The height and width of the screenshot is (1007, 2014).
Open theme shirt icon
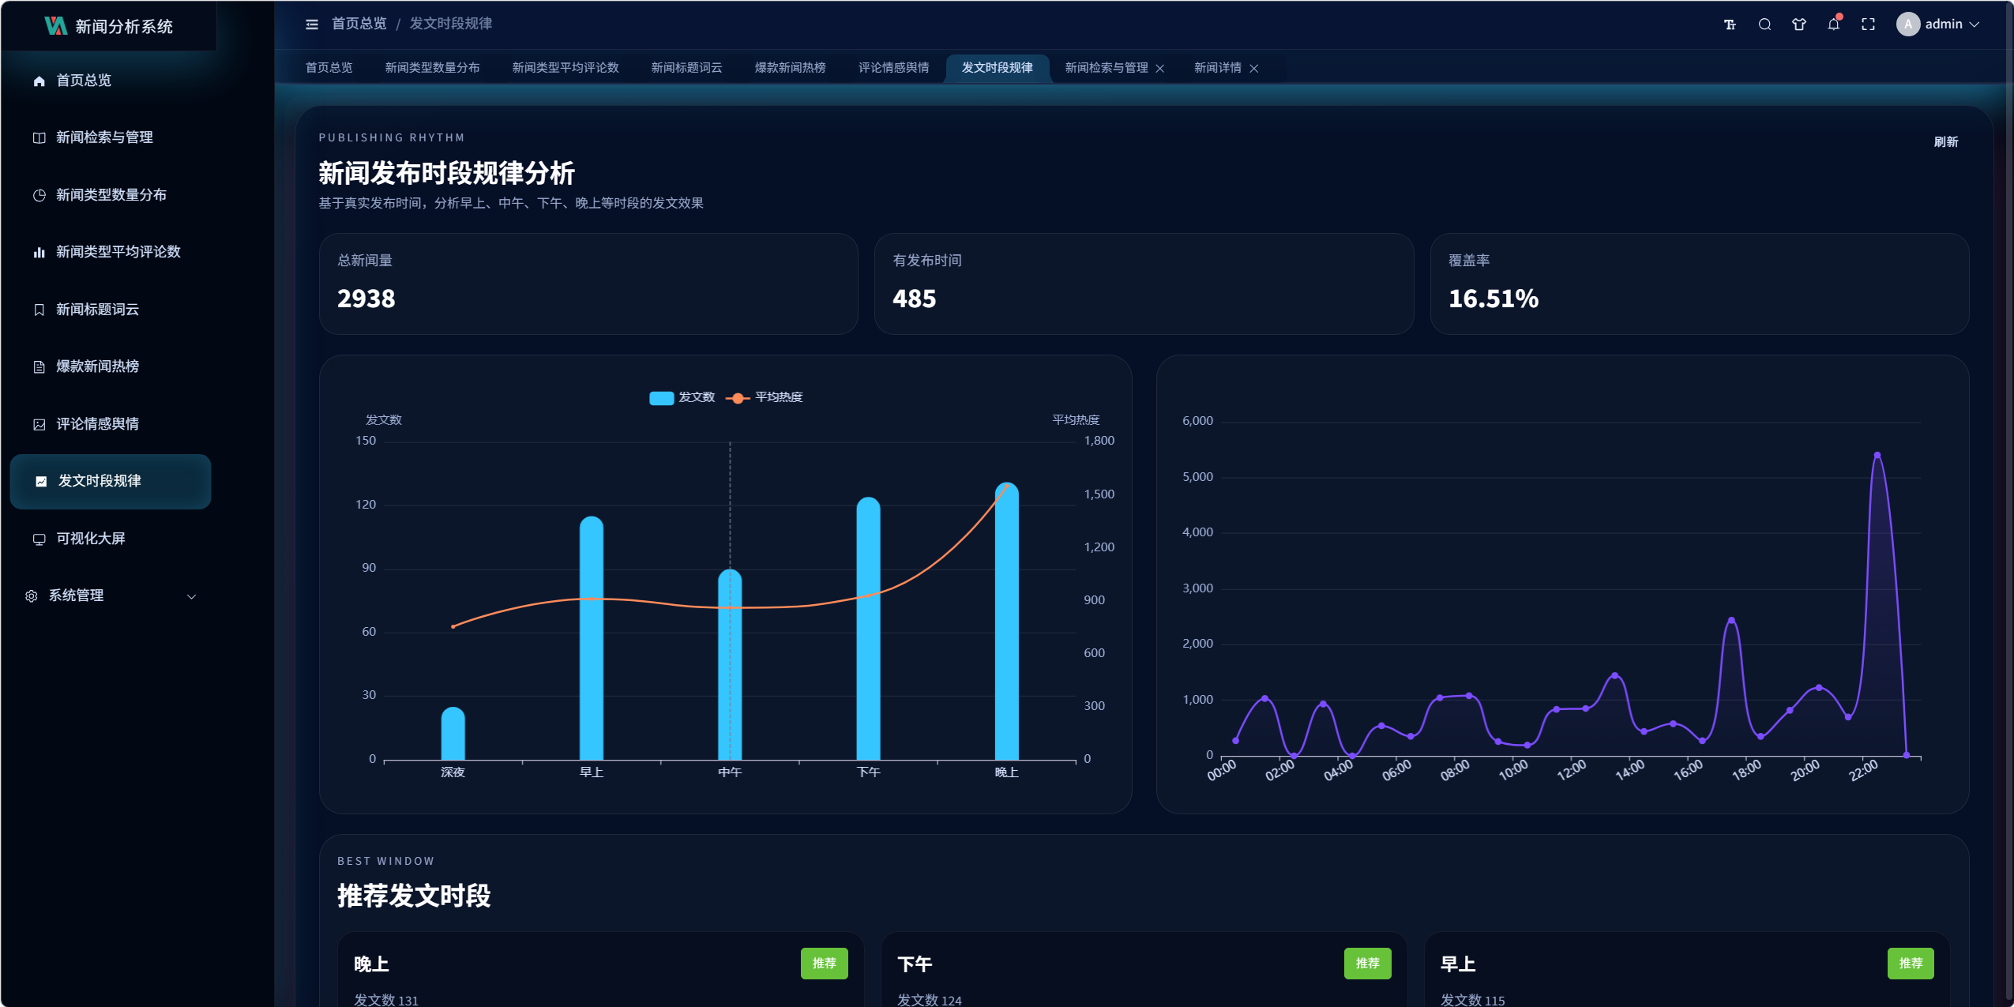click(x=1799, y=24)
